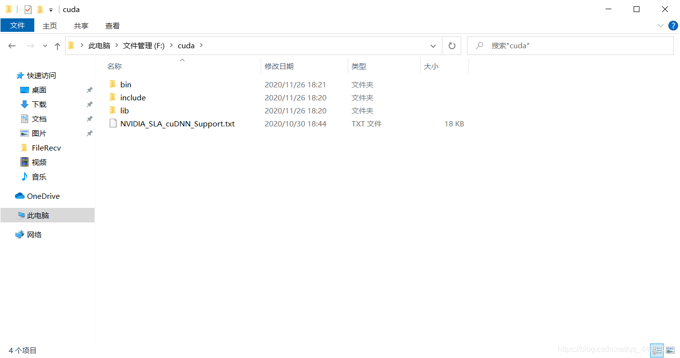680x358 pixels.
Task: Switch to the 查看 ribbon tab
Action: pyautogui.click(x=113, y=26)
